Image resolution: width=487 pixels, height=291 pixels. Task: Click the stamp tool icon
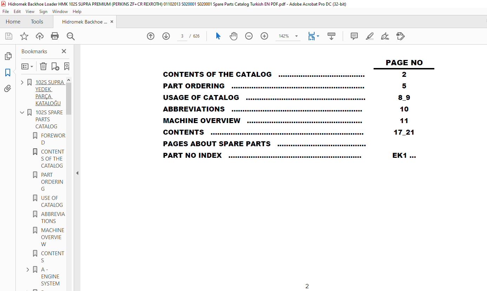401,36
